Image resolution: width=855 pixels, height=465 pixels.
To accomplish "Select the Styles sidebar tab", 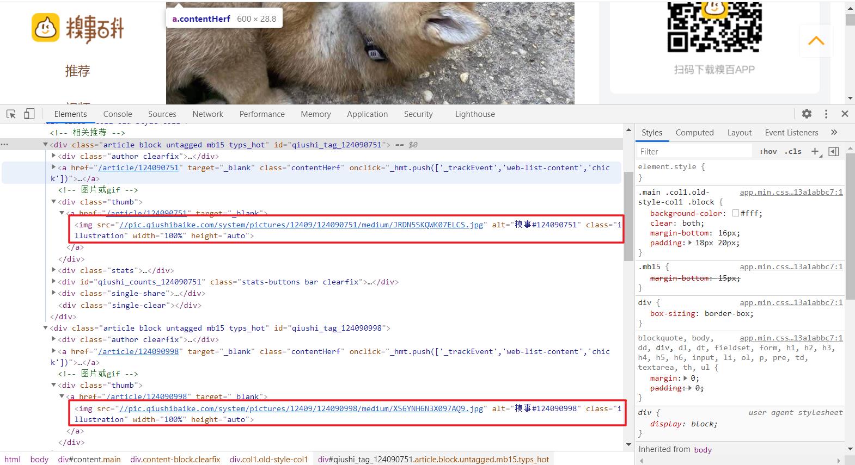I will tap(652, 133).
